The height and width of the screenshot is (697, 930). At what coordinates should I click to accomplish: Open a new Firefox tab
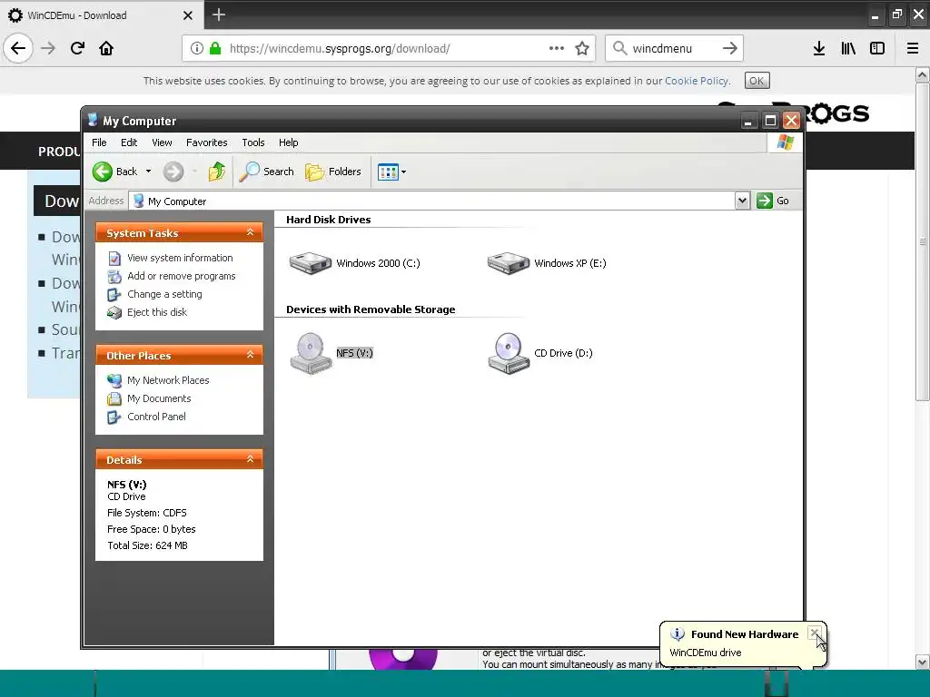218,15
